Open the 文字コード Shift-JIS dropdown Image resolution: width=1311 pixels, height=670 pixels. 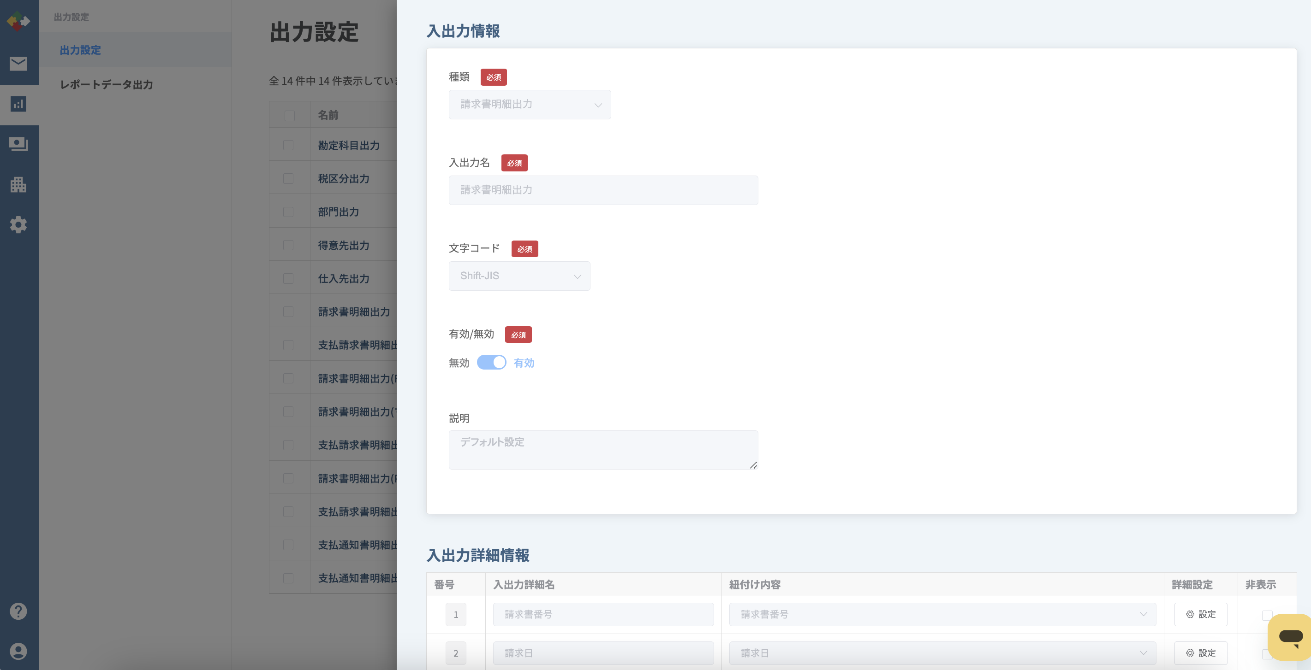519,276
